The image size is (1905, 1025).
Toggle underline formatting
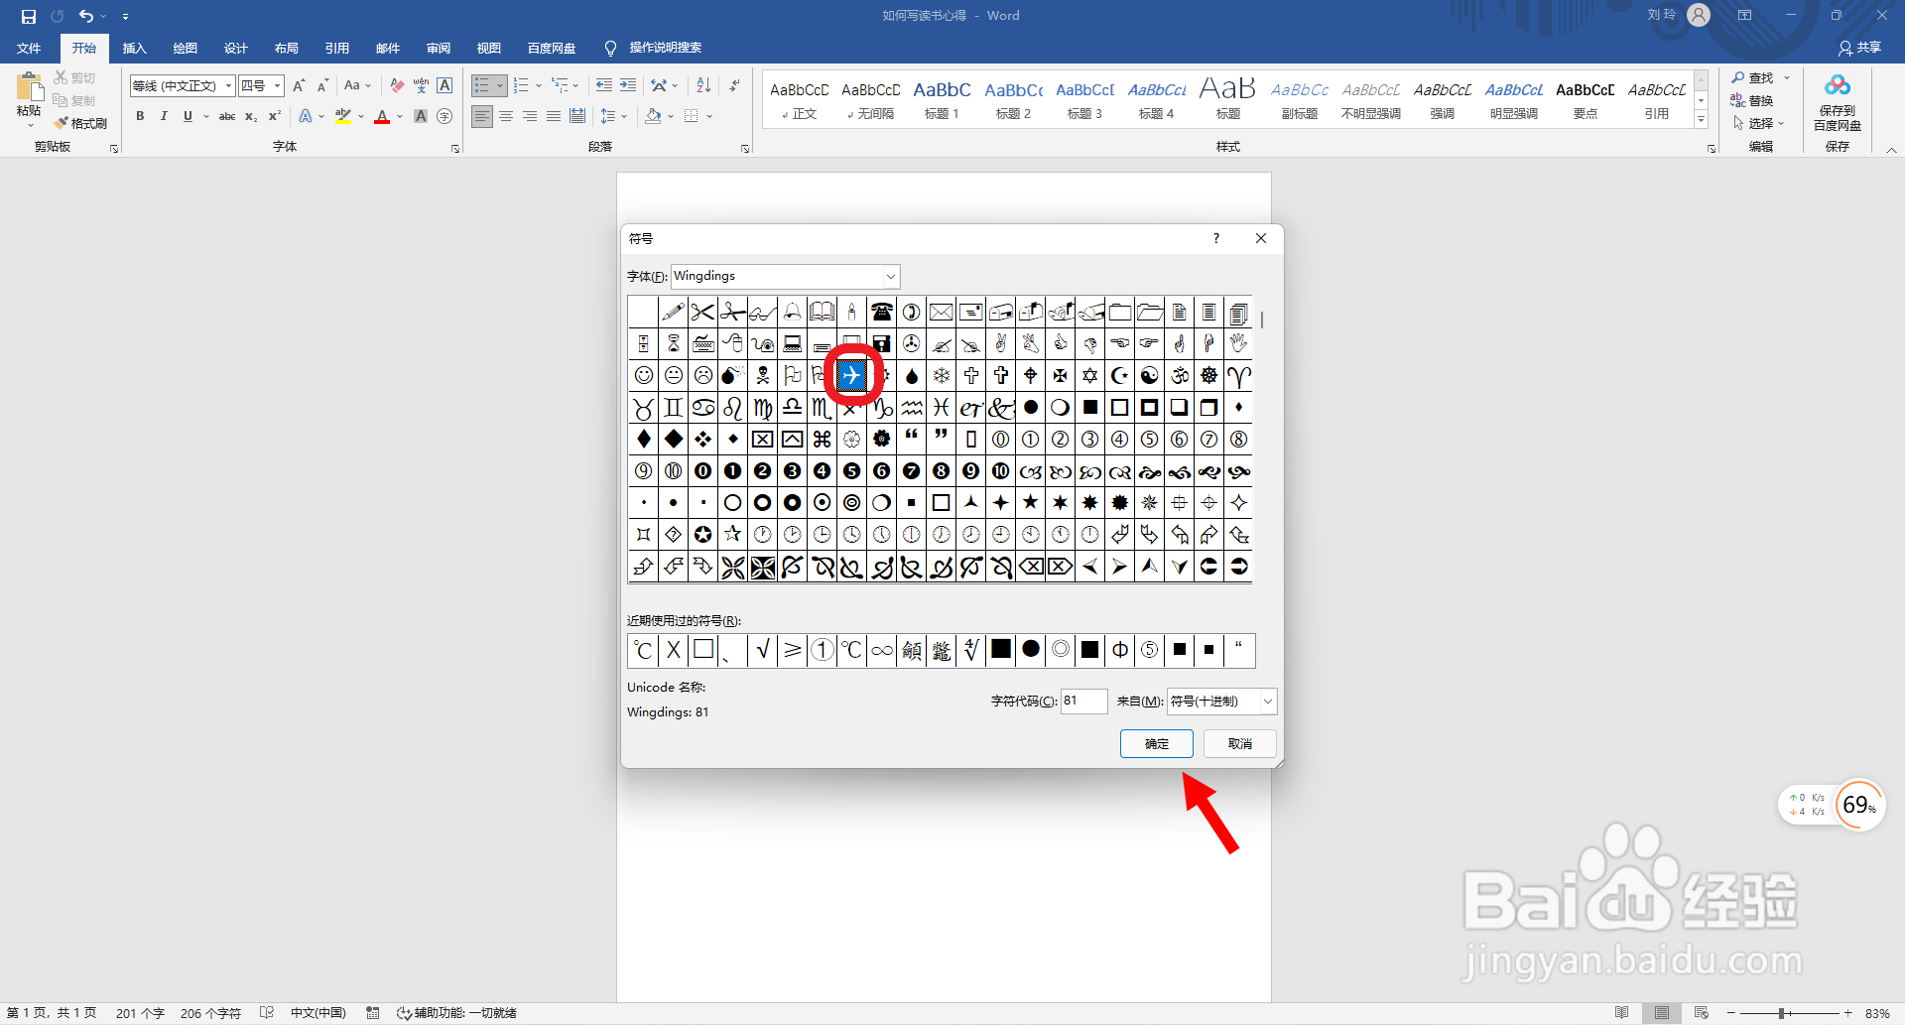(x=188, y=116)
